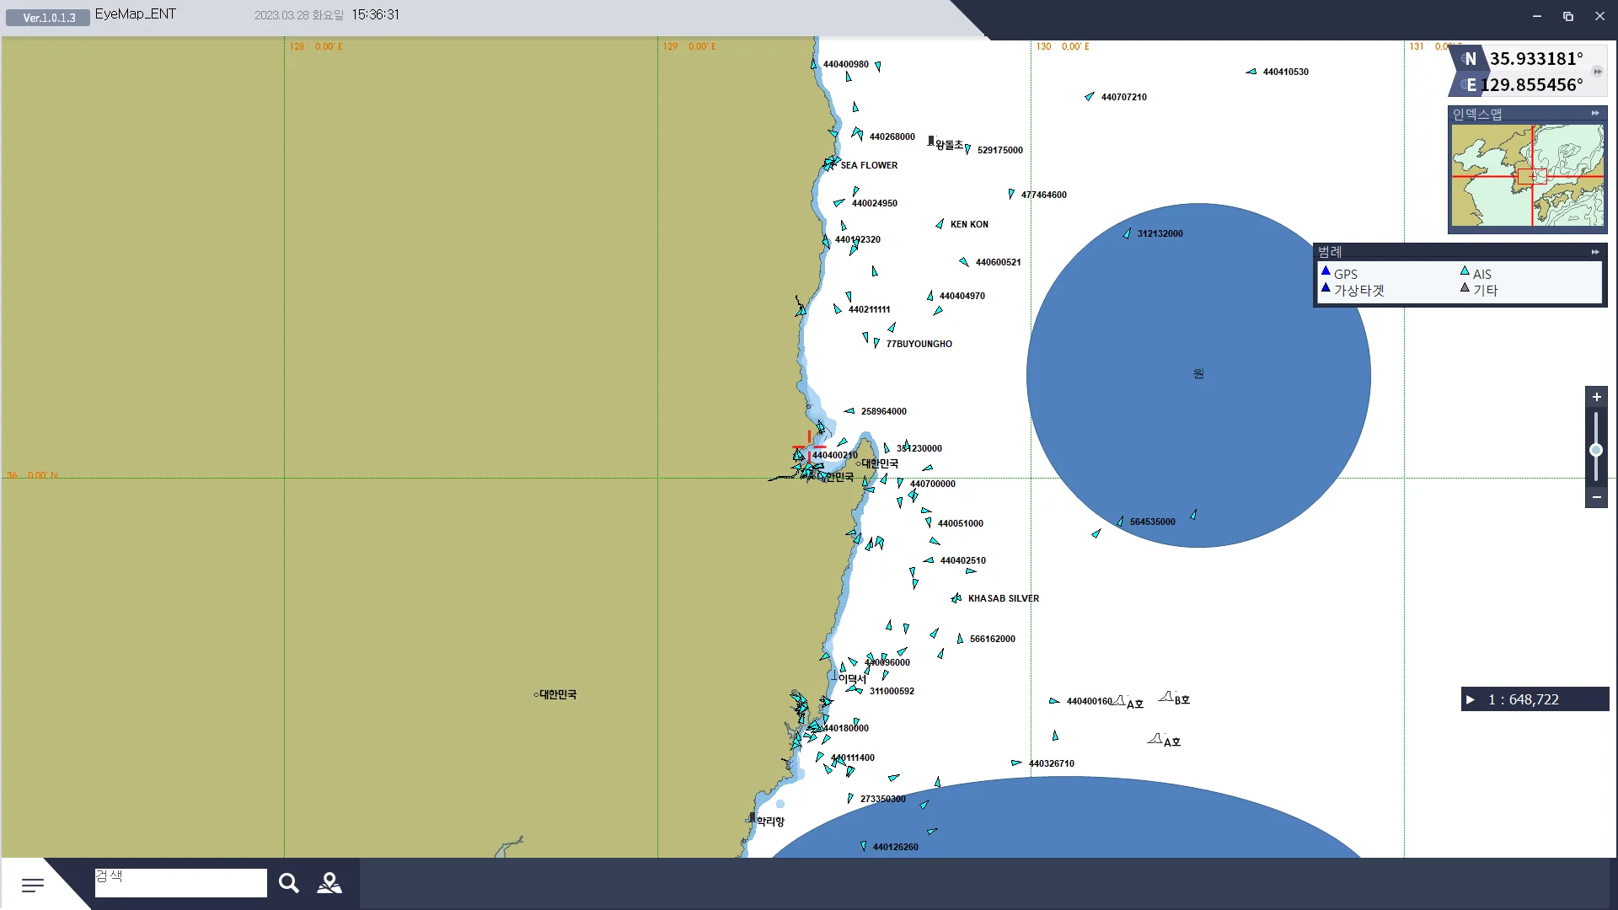Open the hamburger menu at bottom left
Viewport: 1618px width, 910px height.
tap(33, 885)
